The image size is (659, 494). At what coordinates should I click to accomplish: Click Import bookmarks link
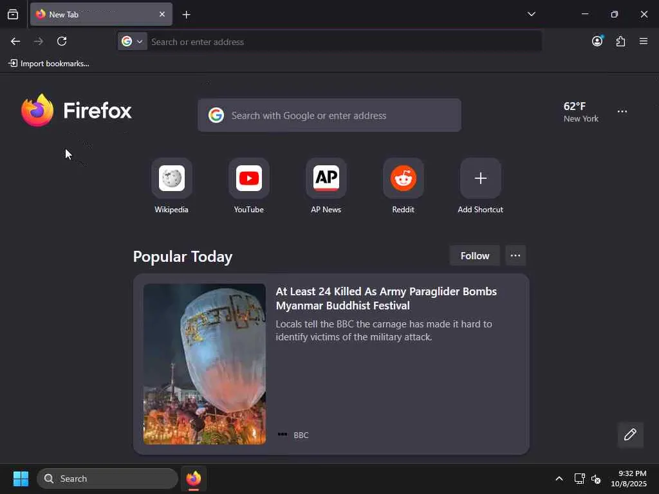tap(49, 64)
